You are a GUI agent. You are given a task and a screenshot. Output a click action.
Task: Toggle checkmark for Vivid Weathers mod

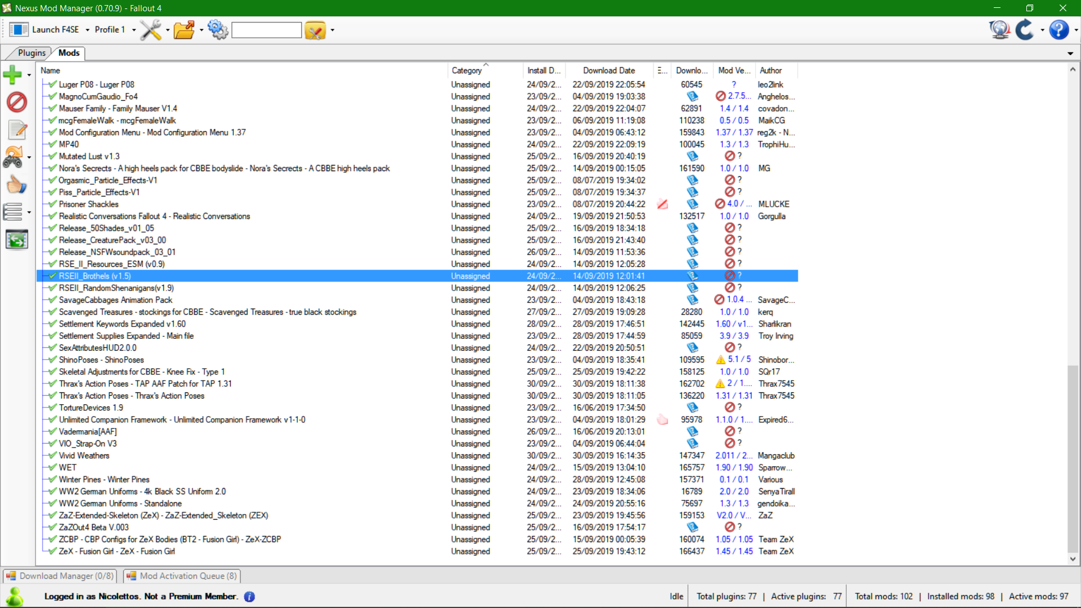[52, 455]
